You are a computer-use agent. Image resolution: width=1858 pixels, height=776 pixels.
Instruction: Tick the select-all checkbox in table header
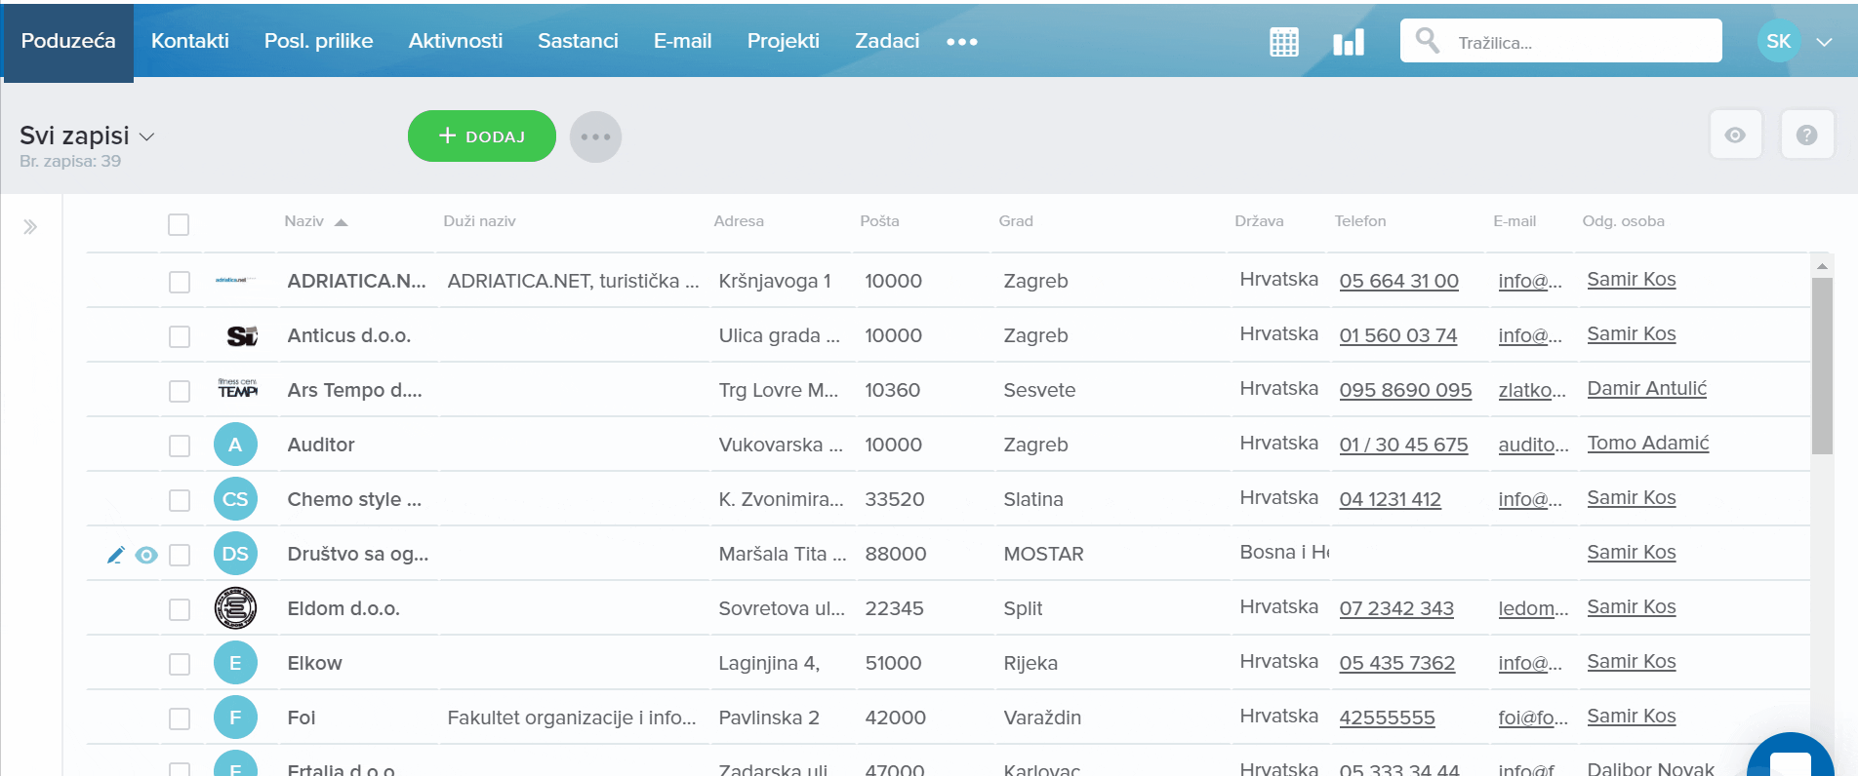click(x=179, y=224)
